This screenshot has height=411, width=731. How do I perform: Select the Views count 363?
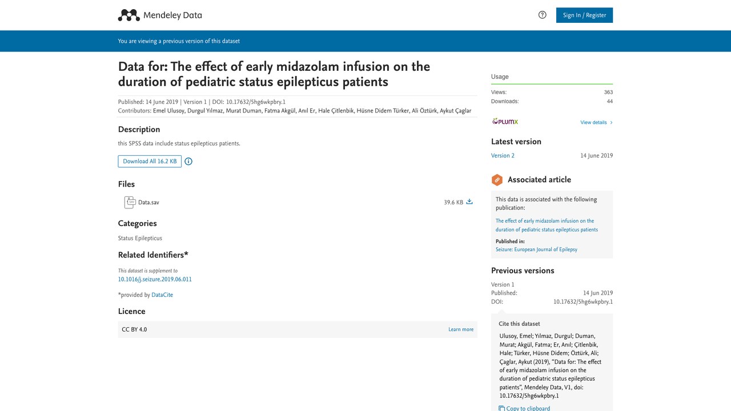(608, 92)
